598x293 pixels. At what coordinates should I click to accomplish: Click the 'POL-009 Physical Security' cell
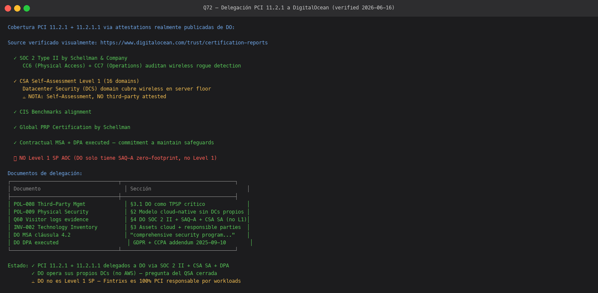(x=51, y=212)
